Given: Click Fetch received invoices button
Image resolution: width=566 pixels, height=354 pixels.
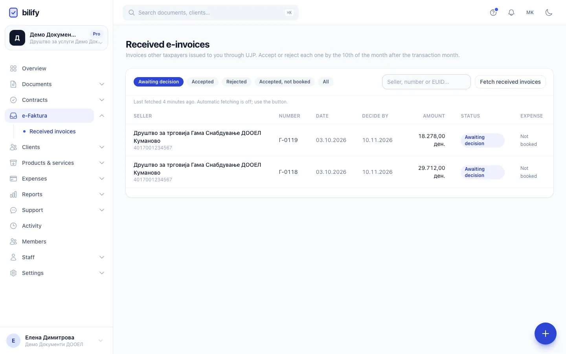Looking at the screenshot, I should (x=510, y=82).
